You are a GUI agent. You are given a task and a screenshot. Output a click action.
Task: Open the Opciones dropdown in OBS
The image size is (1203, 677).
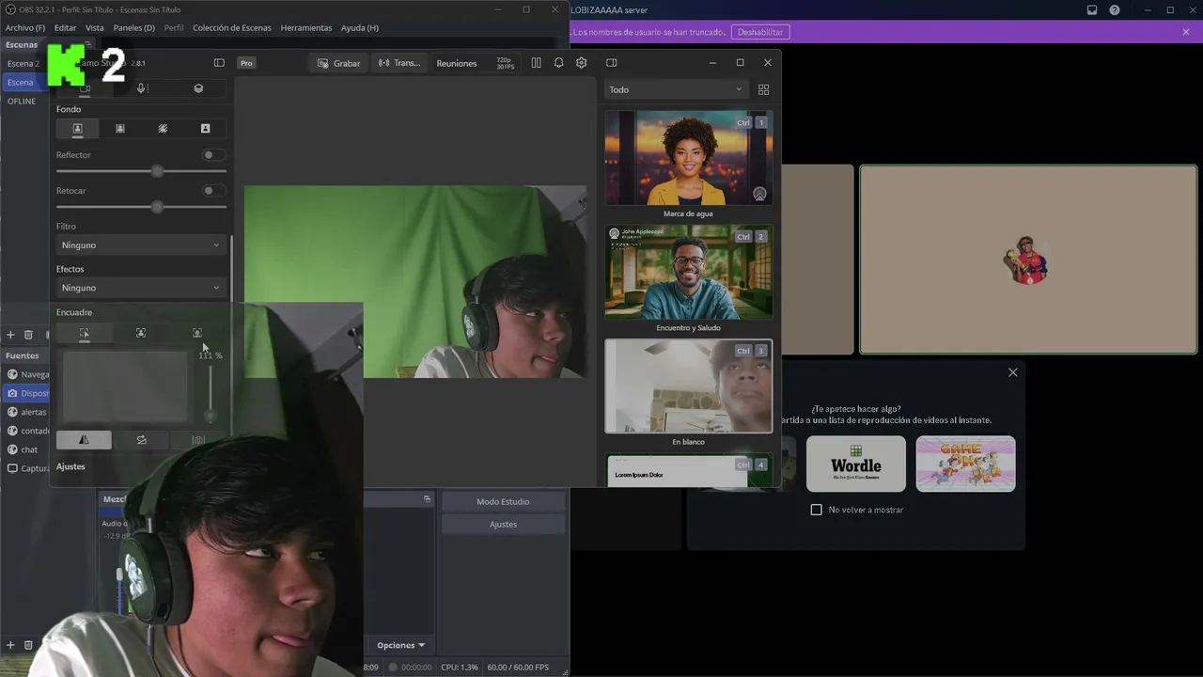point(401,645)
